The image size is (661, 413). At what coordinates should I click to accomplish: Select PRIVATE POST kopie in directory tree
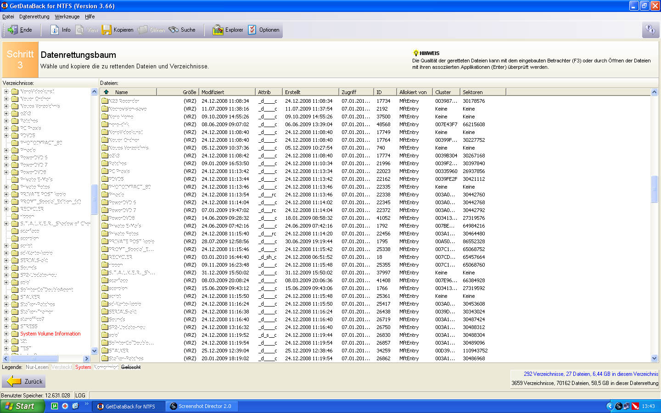[x=43, y=194]
